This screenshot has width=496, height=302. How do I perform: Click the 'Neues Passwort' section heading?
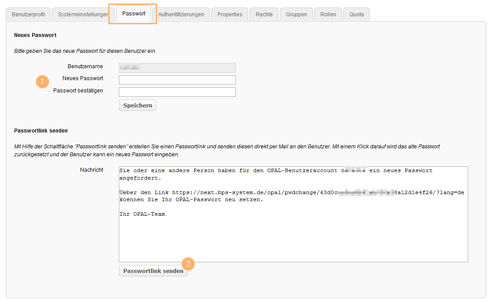35,35
